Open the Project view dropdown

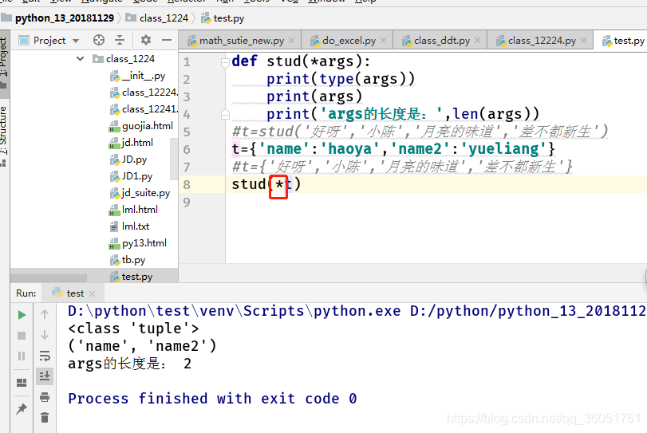point(76,41)
